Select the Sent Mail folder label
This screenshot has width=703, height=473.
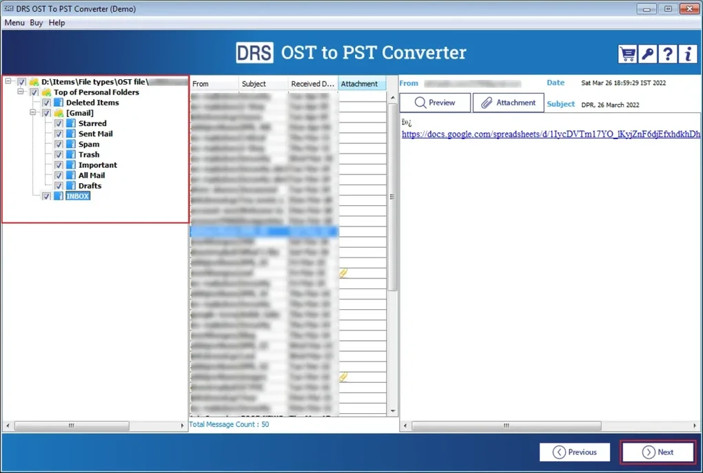(x=96, y=134)
